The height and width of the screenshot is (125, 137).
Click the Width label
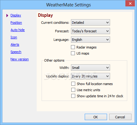click(x=64, y=68)
